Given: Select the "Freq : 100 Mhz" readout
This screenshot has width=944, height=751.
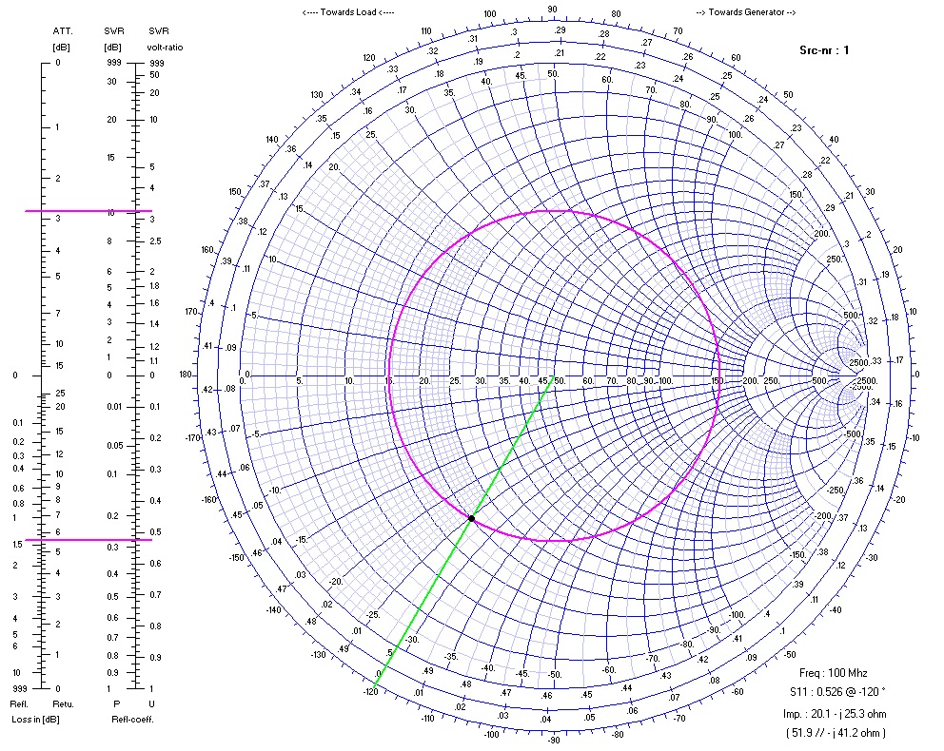Looking at the screenshot, I should (x=827, y=672).
